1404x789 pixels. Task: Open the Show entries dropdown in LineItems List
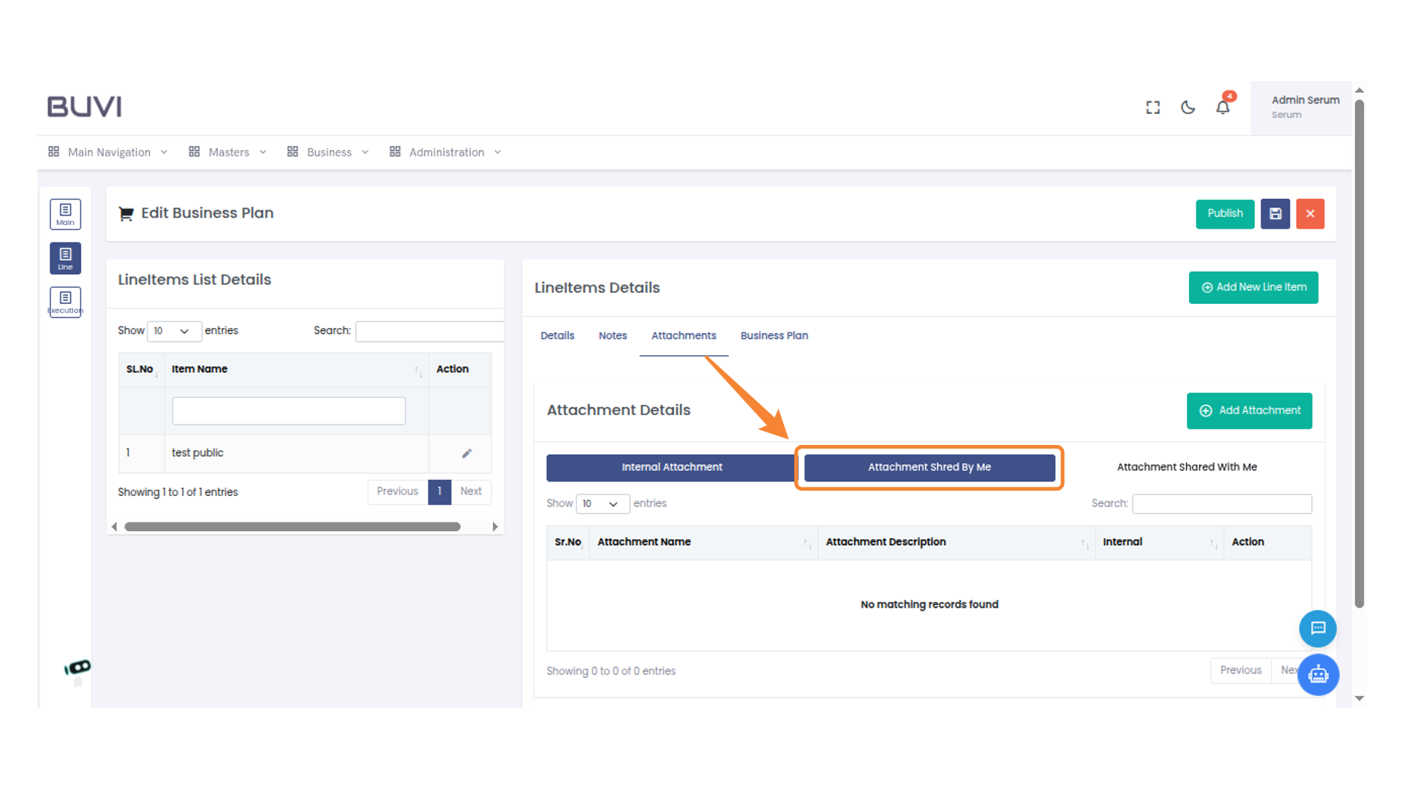click(x=174, y=331)
